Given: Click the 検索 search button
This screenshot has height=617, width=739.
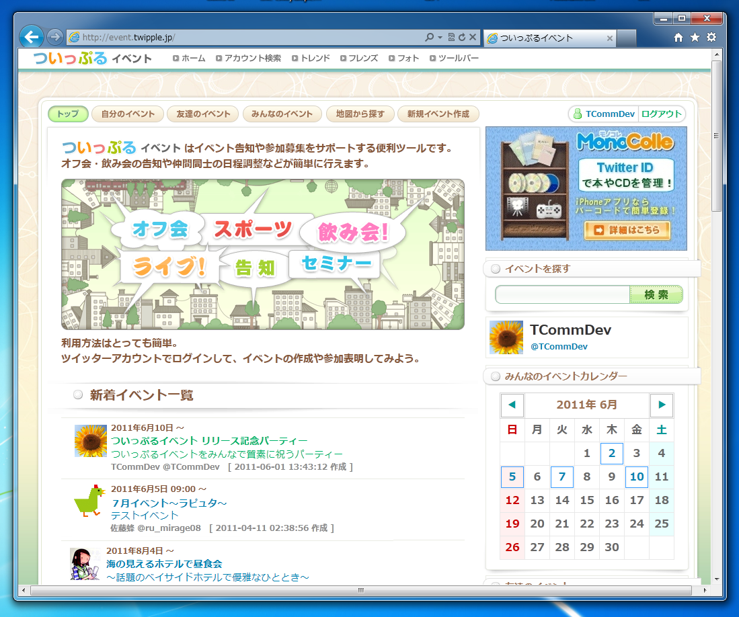Looking at the screenshot, I should [656, 295].
